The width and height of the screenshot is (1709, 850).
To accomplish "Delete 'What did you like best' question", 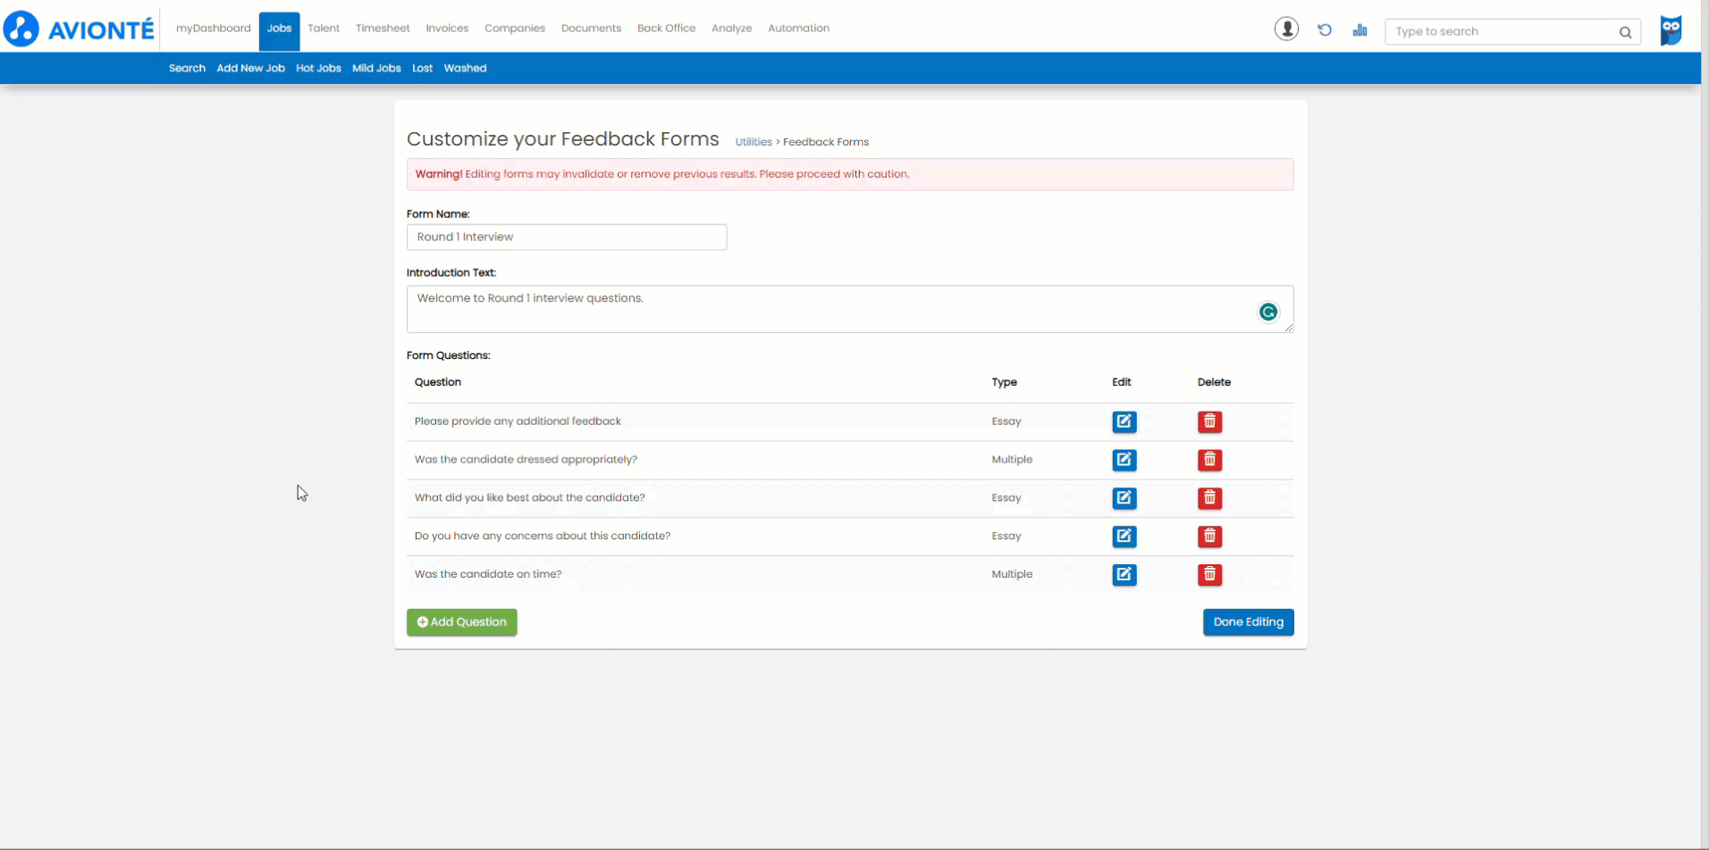I will click(1209, 498).
